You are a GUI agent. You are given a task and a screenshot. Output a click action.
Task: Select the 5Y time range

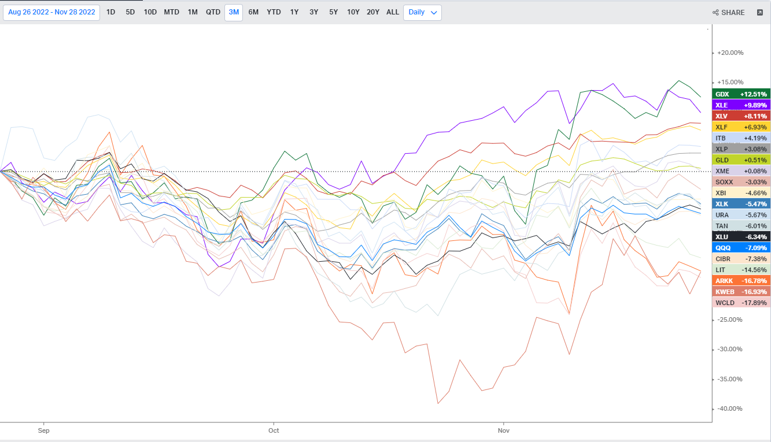(333, 12)
